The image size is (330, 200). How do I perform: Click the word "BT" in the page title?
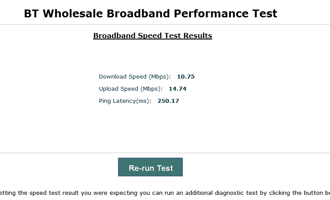click(x=32, y=13)
